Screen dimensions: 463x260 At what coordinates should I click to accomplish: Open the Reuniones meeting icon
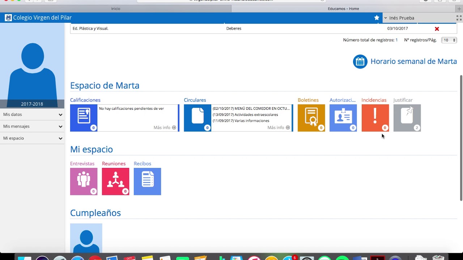(115, 181)
